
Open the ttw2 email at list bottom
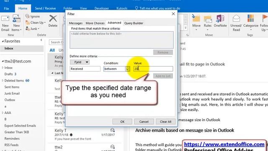tap(85, 147)
